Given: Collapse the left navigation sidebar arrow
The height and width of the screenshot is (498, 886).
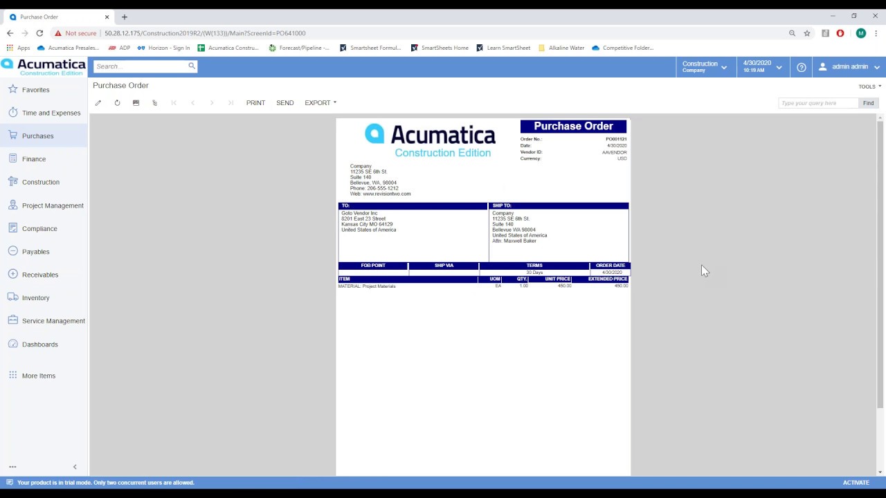Looking at the screenshot, I should coord(75,467).
